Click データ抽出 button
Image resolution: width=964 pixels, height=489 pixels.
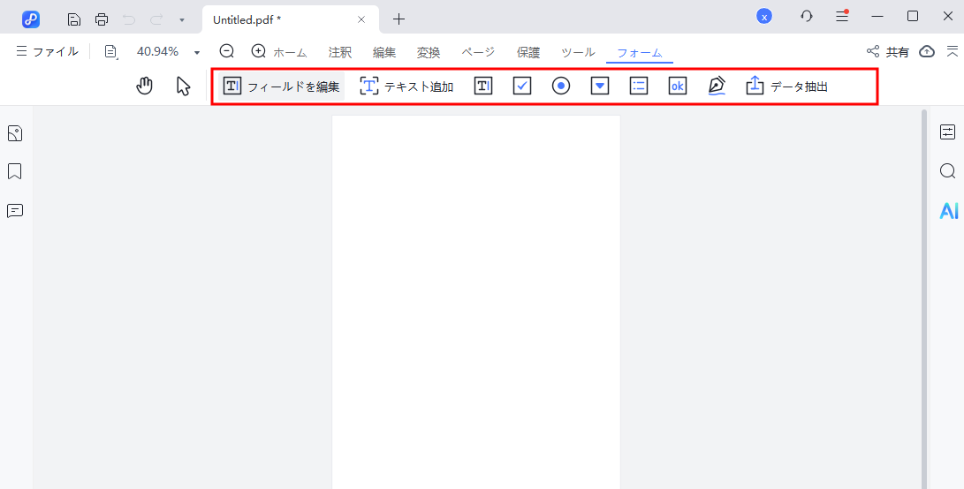[x=787, y=87]
